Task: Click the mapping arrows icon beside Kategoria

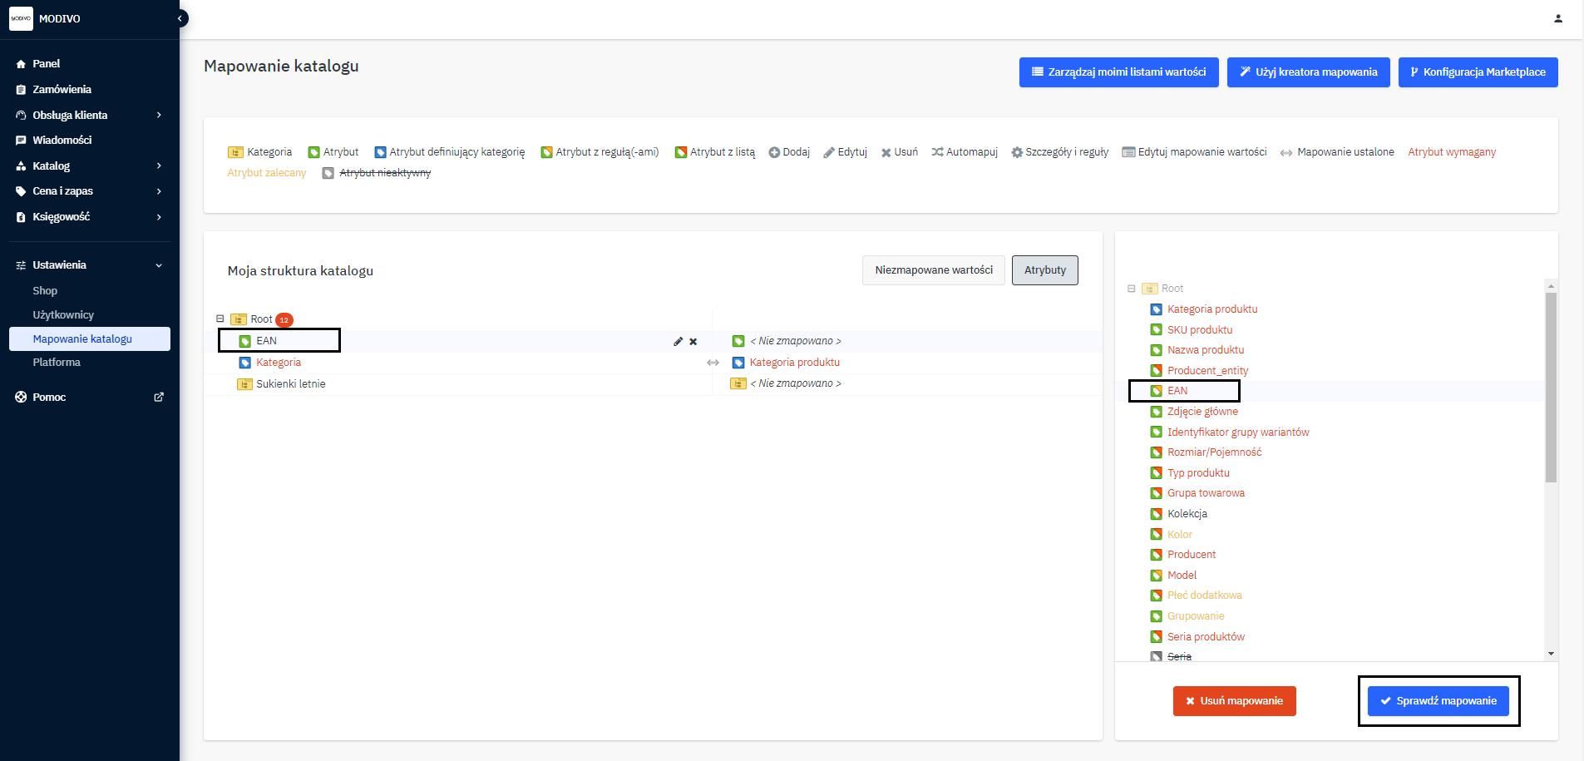Action: pyautogui.click(x=713, y=363)
